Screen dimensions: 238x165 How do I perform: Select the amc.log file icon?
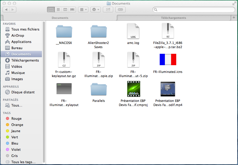point(133,31)
